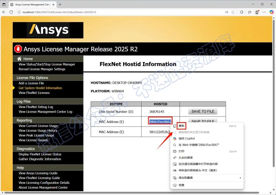Click the second MAC hostid 581122d52b3
The image size is (276, 195).
(160, 132)
